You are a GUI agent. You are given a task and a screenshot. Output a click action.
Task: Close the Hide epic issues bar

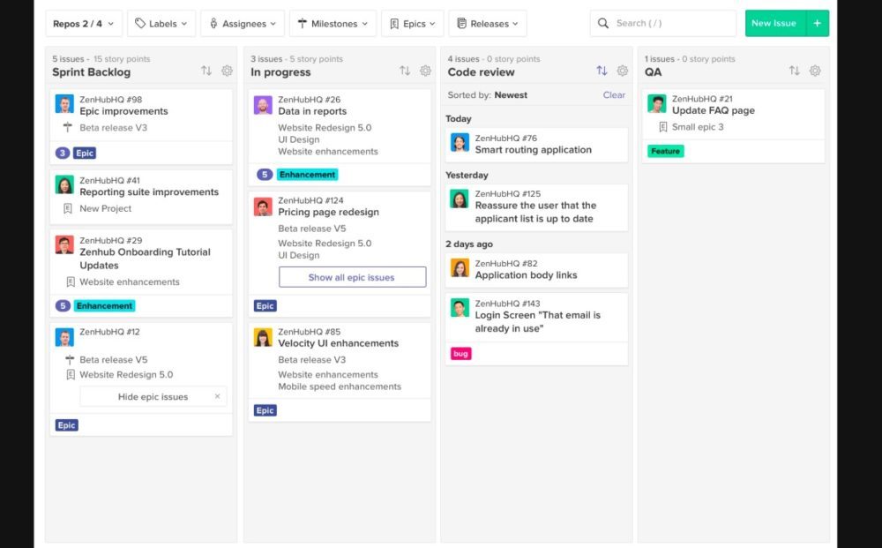[218, 397]
